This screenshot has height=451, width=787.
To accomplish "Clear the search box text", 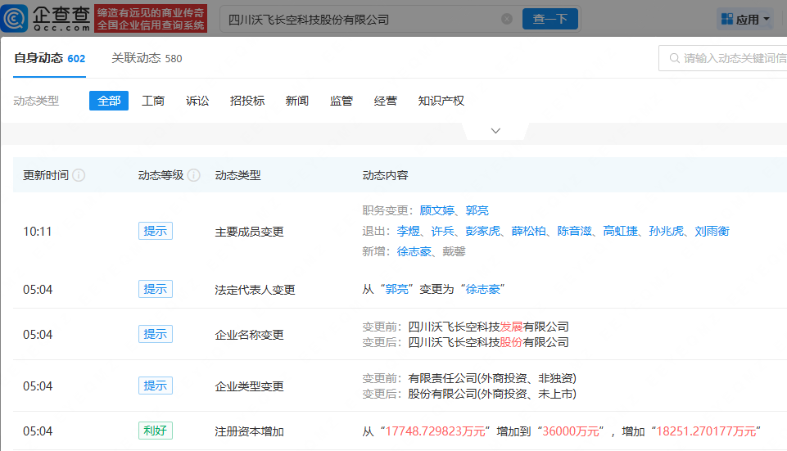I will 507,19.
